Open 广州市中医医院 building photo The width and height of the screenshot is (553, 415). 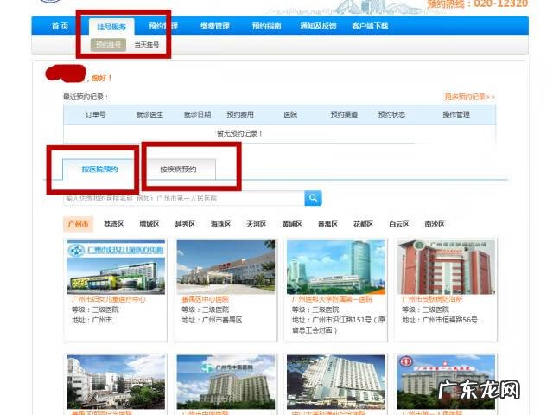click(x=226, y=382)
